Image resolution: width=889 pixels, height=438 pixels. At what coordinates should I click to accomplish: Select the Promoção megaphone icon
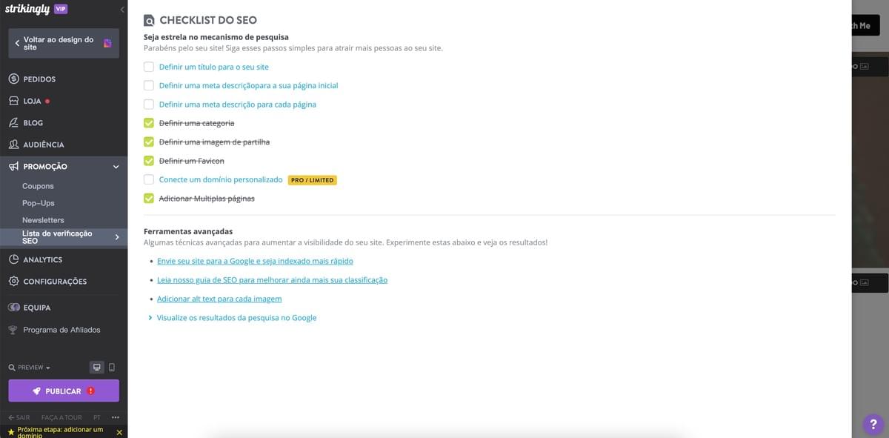pyautogui.click(x=13, y=166)
